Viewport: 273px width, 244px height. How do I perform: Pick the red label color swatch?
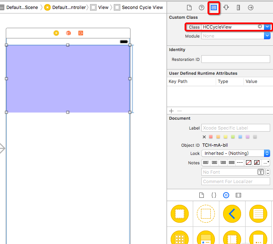(211, 137)
